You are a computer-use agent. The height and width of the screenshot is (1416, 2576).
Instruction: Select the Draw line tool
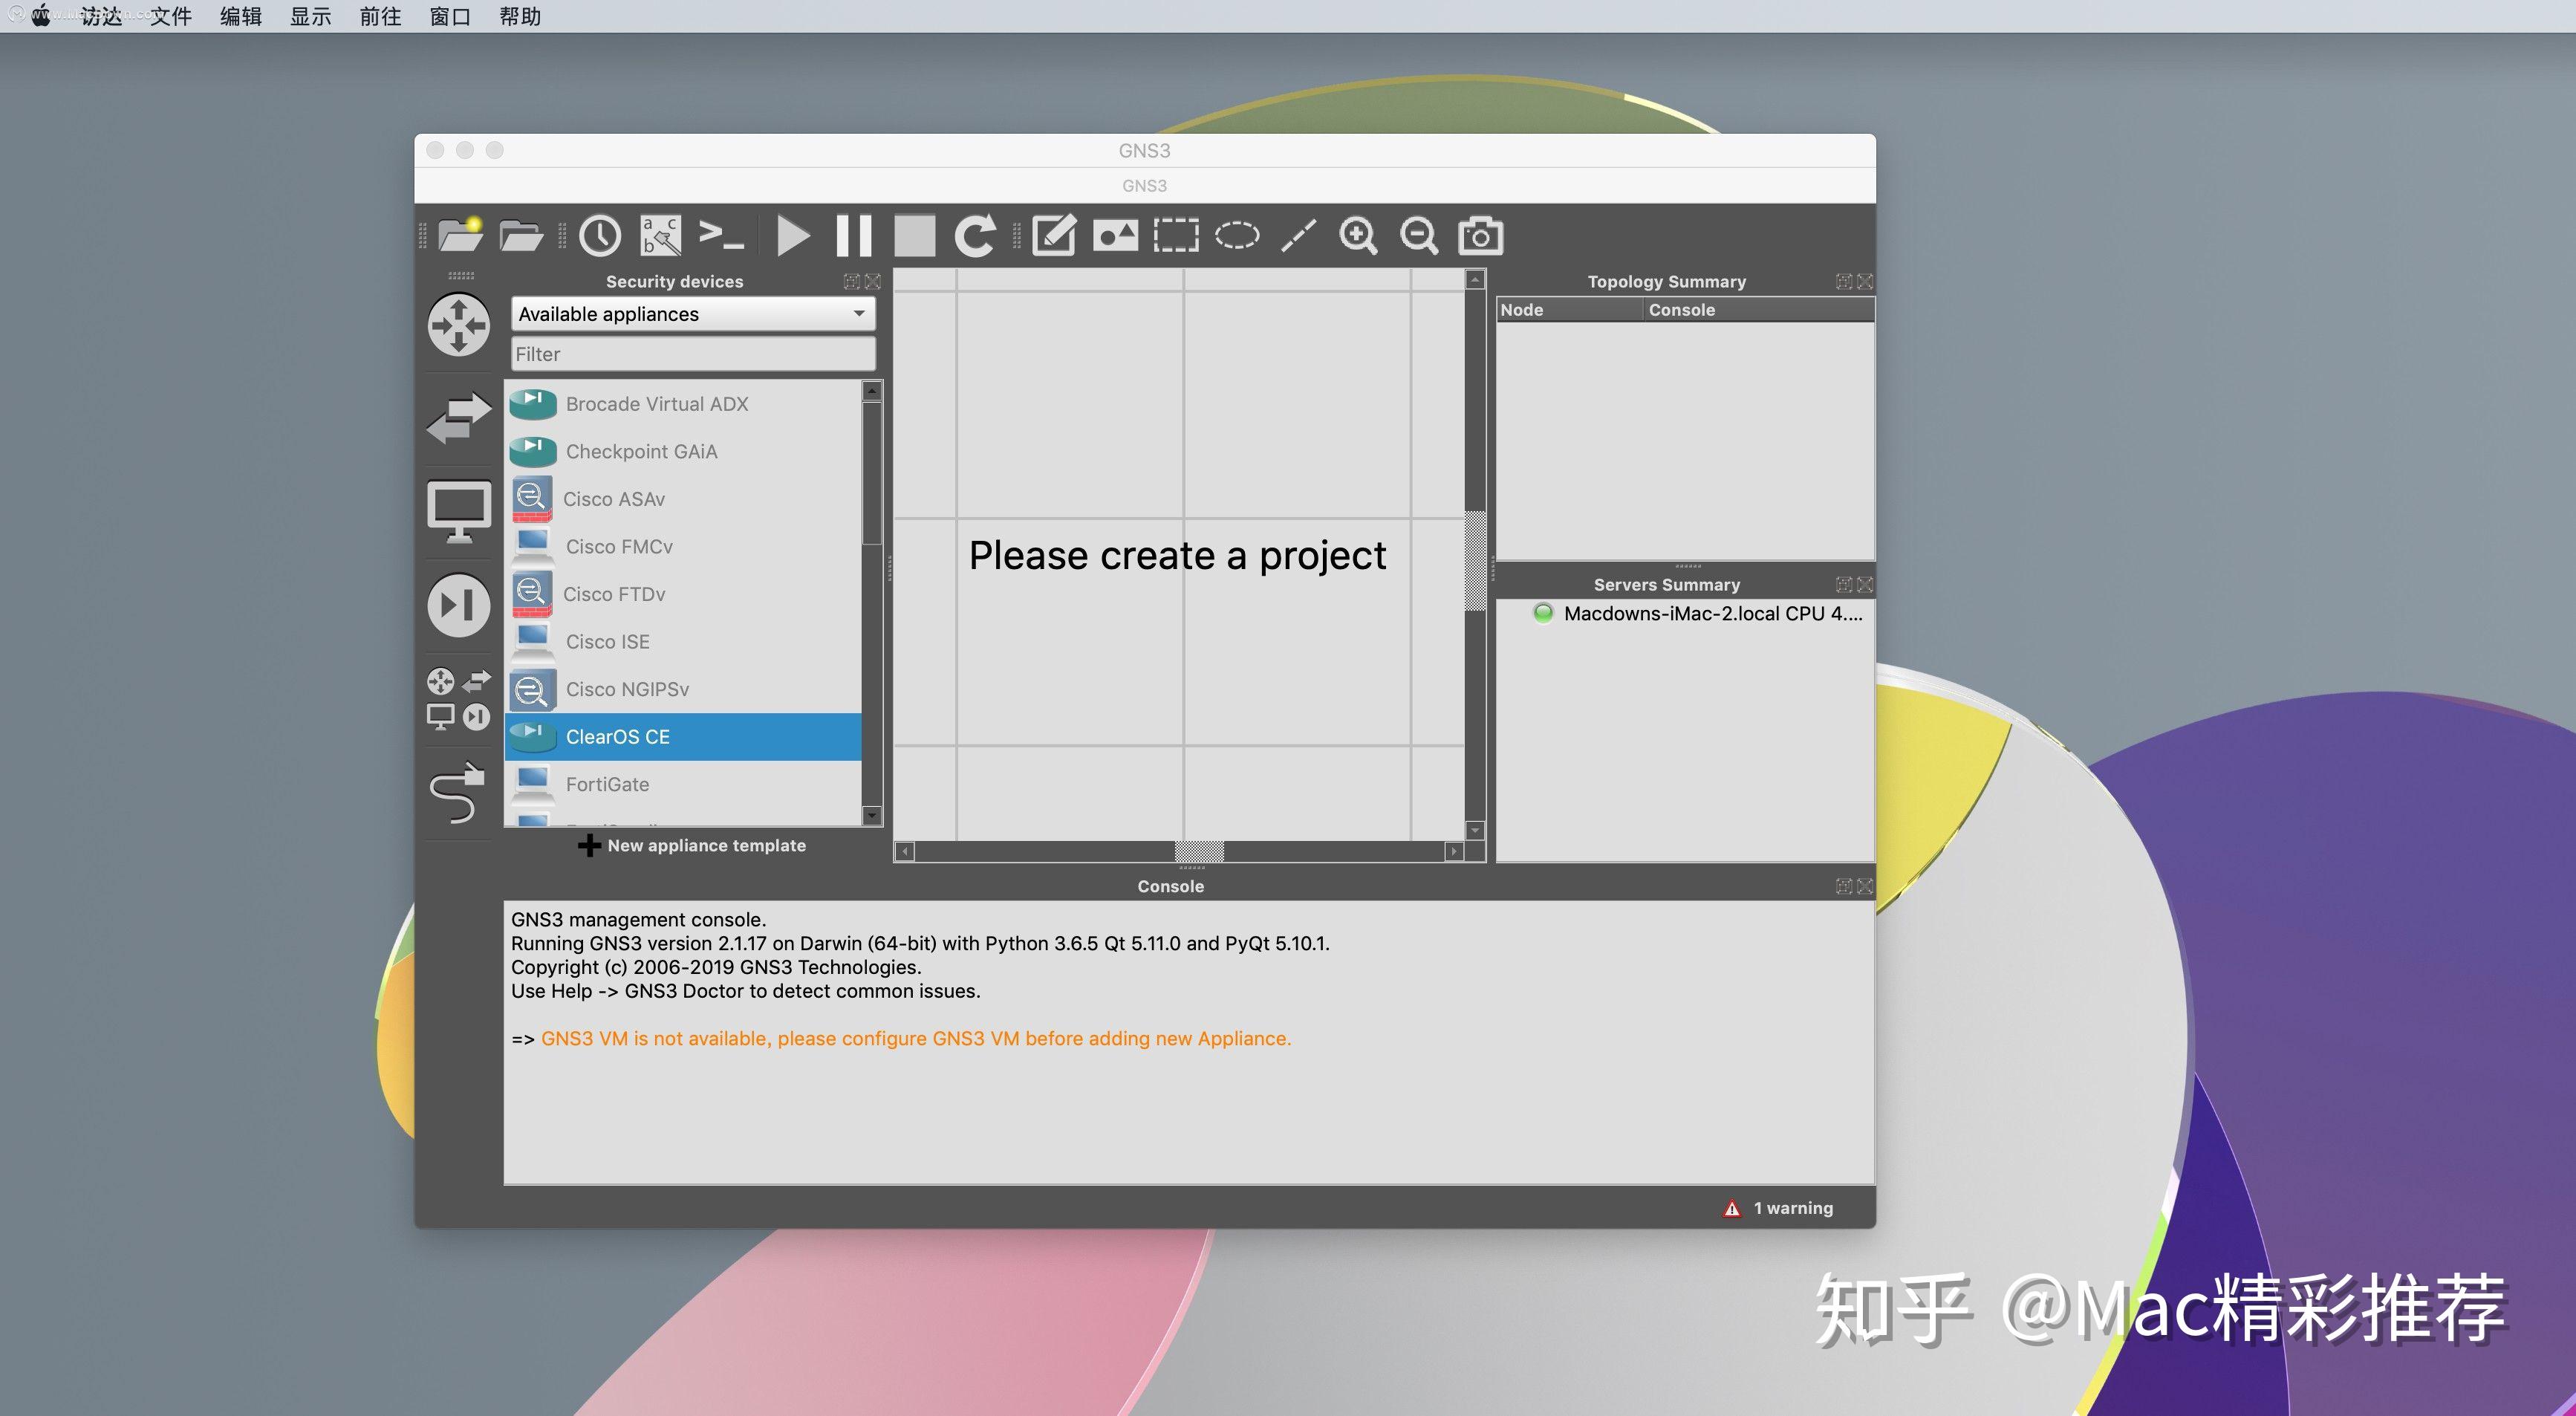click(x=1298, y=236)
